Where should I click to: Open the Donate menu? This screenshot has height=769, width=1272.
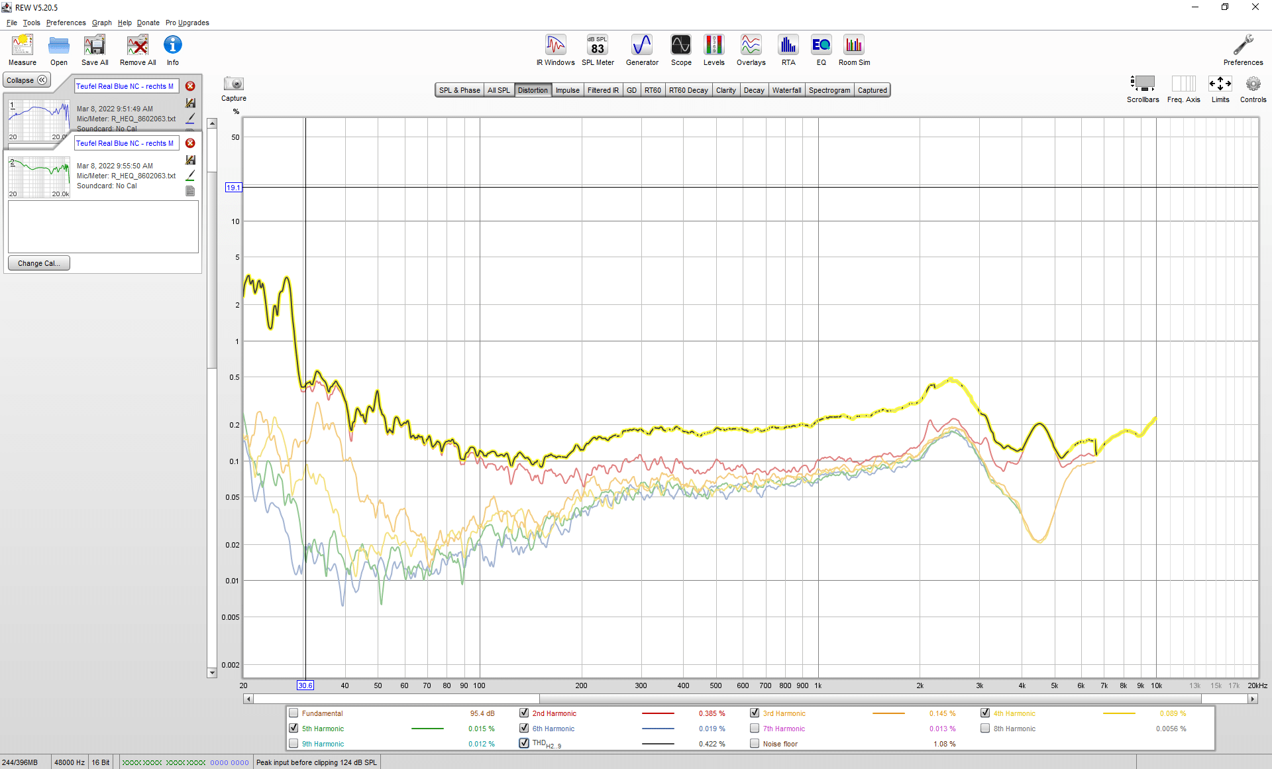(148, 23)
